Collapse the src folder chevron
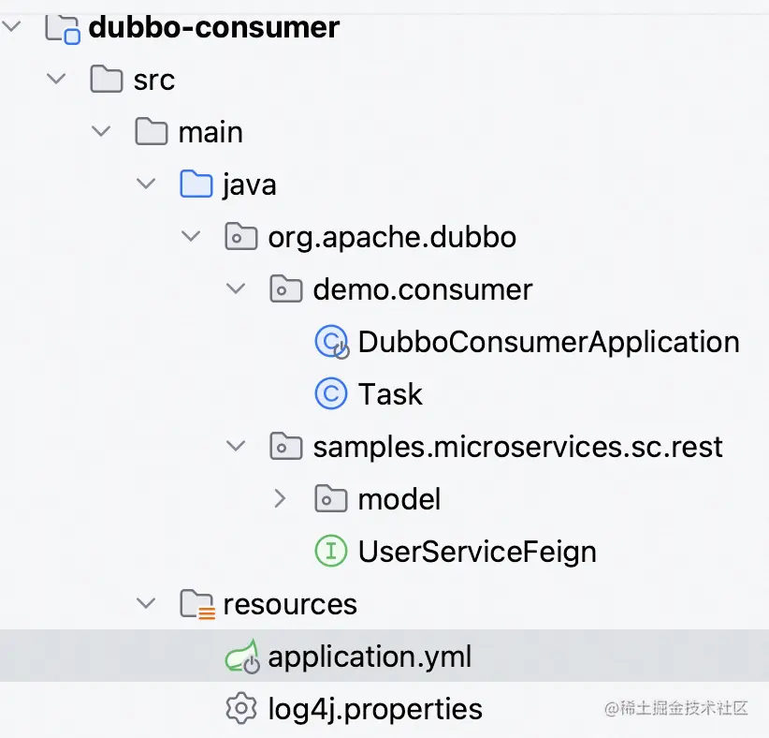 pos(56,80)
